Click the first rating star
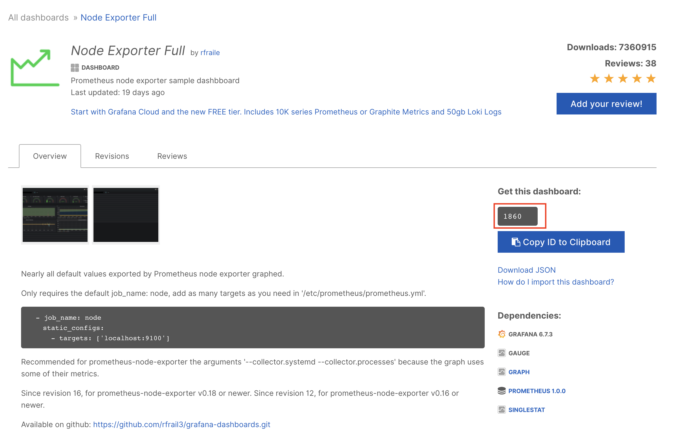 [595, 79]
